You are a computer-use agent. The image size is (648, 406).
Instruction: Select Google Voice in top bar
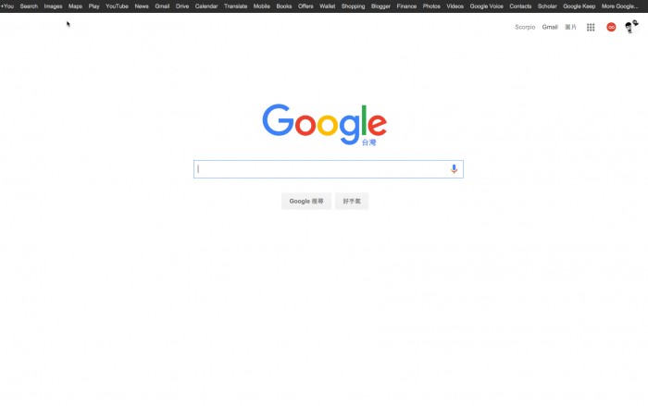point(486,6)
